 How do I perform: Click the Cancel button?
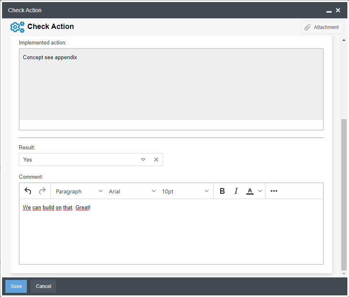[44, 286]
